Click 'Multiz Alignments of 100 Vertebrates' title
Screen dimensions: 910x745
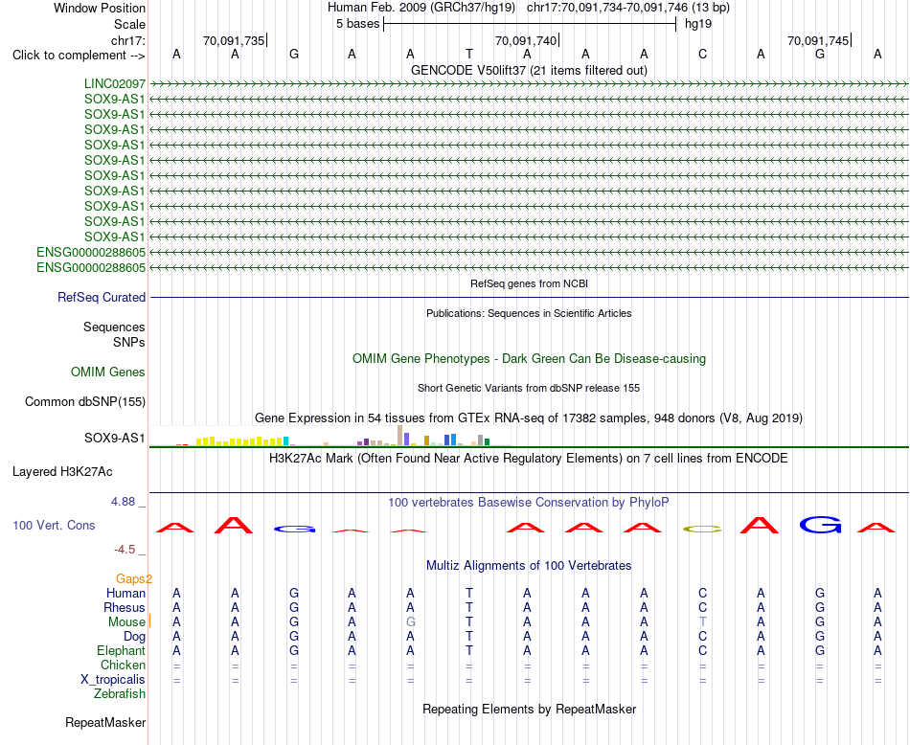[x=529, y=565]
